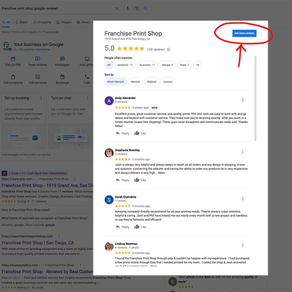The image size is (292, 292).
Task: Switch to the Maps search tab
Action: [21, 22]
